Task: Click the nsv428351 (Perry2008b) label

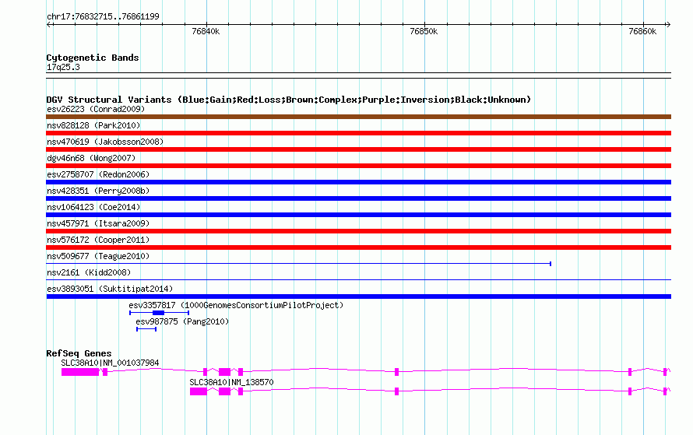Action: point(98,191)
